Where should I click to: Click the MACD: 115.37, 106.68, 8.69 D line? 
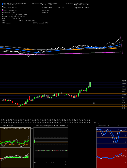point(13,17)
